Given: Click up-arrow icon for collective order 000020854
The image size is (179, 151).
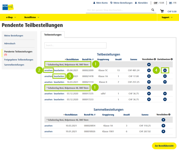Looking at the screenshot, I should 163,126.
